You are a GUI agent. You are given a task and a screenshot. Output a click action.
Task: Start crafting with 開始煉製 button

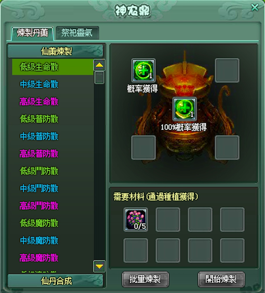click(x=221, y=279)
